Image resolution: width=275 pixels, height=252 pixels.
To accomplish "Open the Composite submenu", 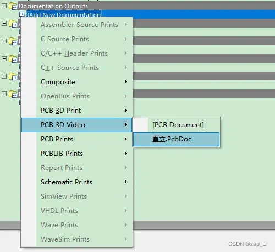I will coord(77,82).
